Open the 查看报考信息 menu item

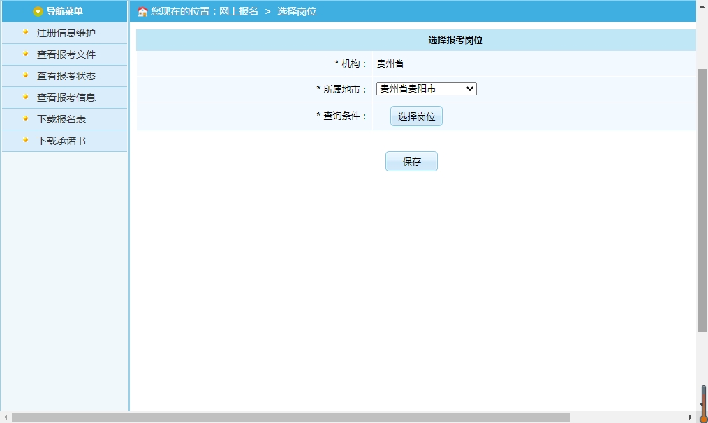click(x=66, y=98)
